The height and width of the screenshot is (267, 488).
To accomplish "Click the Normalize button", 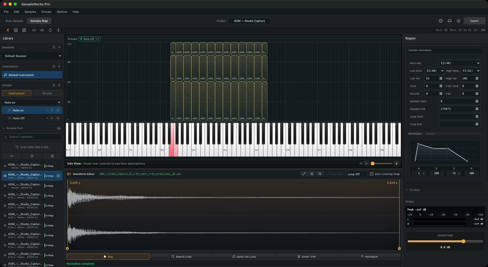I will click(369, 257).
